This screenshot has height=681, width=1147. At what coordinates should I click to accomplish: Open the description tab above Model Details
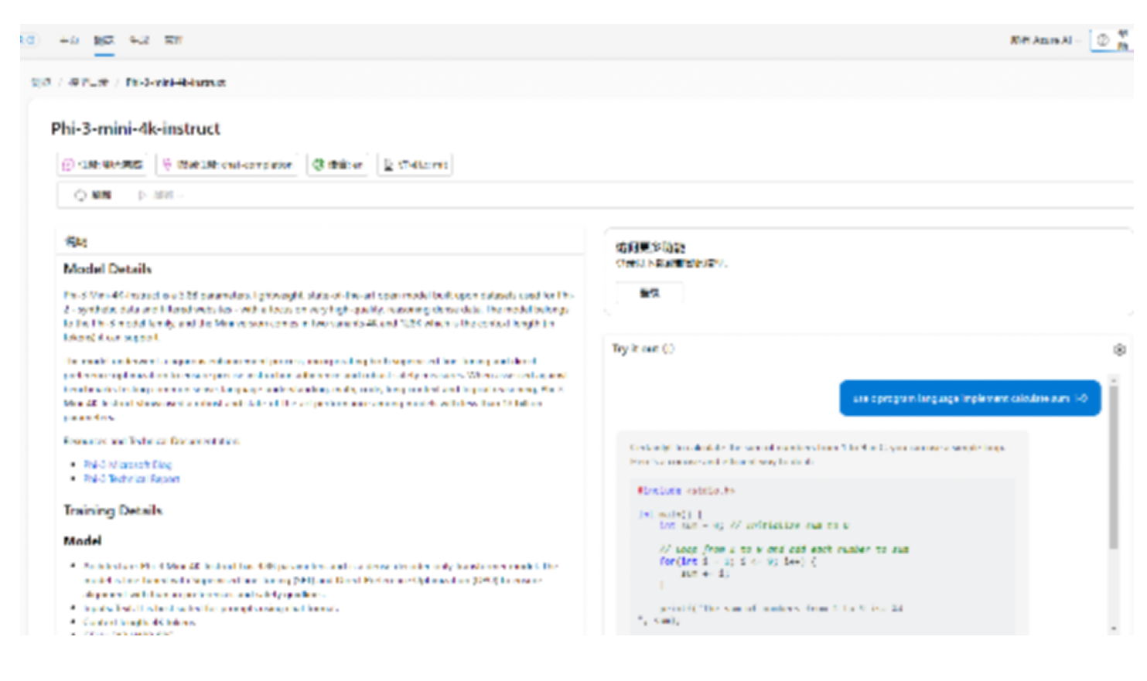pyautogui.click(x=76, y=242)
